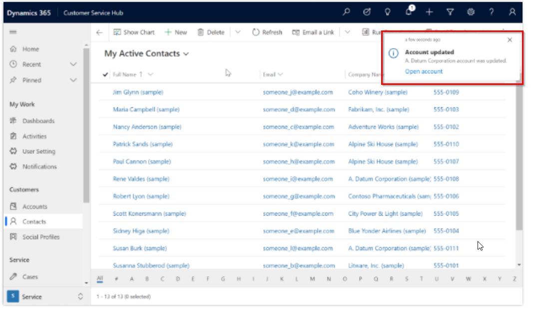533x312 pixels.
Task: Close the Account updated notification
Action: [510, 40]
